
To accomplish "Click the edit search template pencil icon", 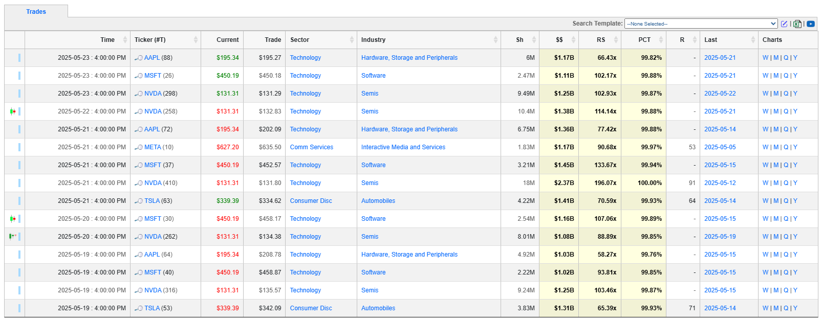I will (x=784, y=24).
